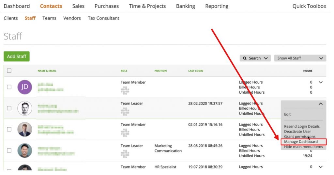Image resolution: width=334 pixels, height=175 pixels.
Task: Sort by ROLE column header
Action: click(x=124, y=71)
